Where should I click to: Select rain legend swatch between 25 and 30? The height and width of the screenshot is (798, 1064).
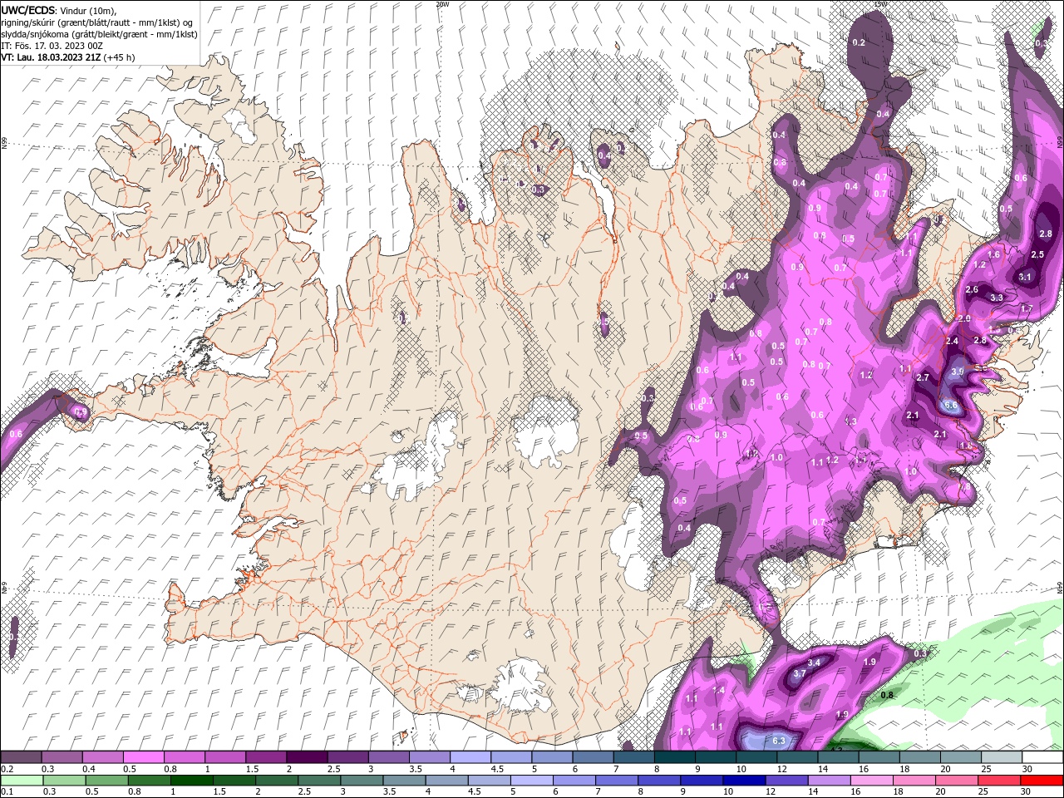tap(998, 780)
